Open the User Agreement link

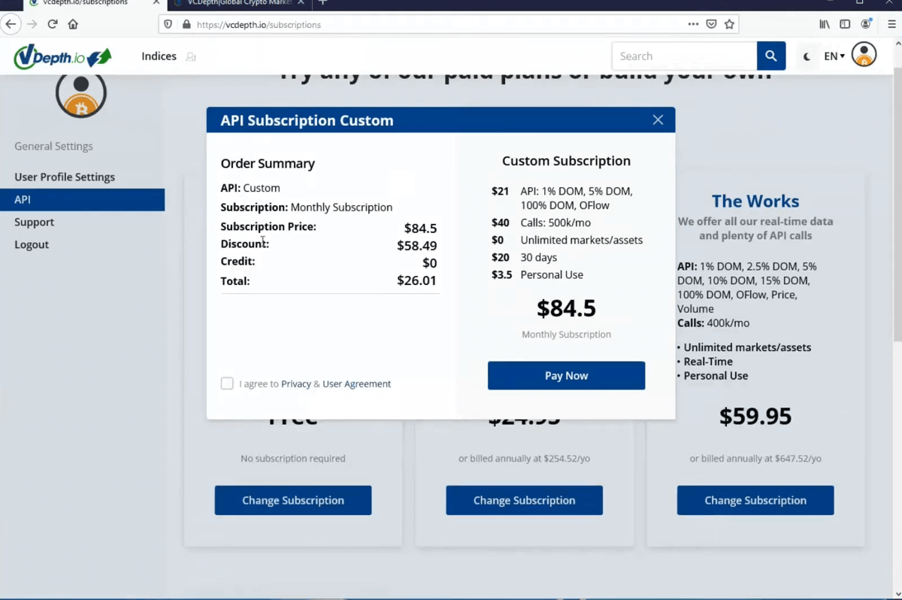[356, 383]
